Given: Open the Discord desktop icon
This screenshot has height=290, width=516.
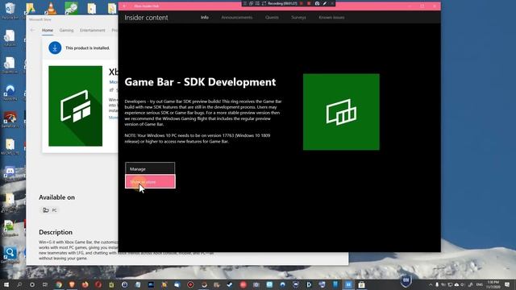Looking at the screenshot, I should point(10,173).
